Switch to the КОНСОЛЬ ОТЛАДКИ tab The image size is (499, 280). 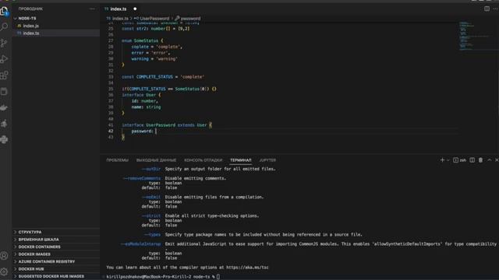point(203,160)
